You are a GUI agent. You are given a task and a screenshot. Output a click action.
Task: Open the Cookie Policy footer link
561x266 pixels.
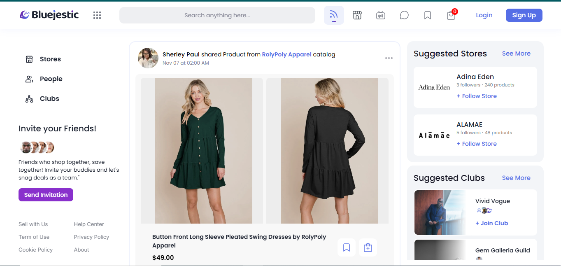click(x=36, y=250)
